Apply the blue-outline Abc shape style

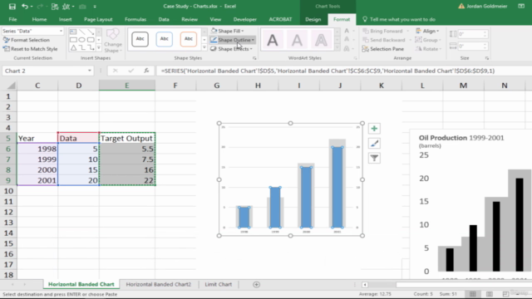165,39
